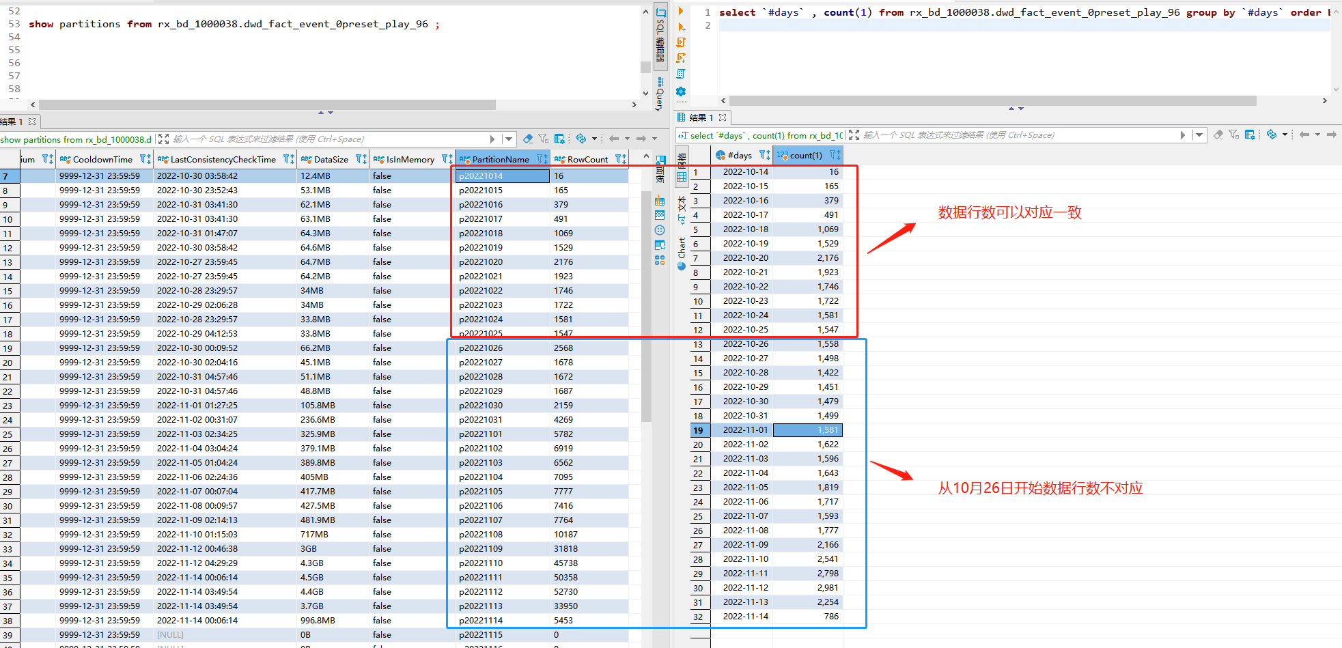Toggle sort/filter on PartitionName column
Image resolution: width=1342 pixels, height=648 pixels.
542,159
